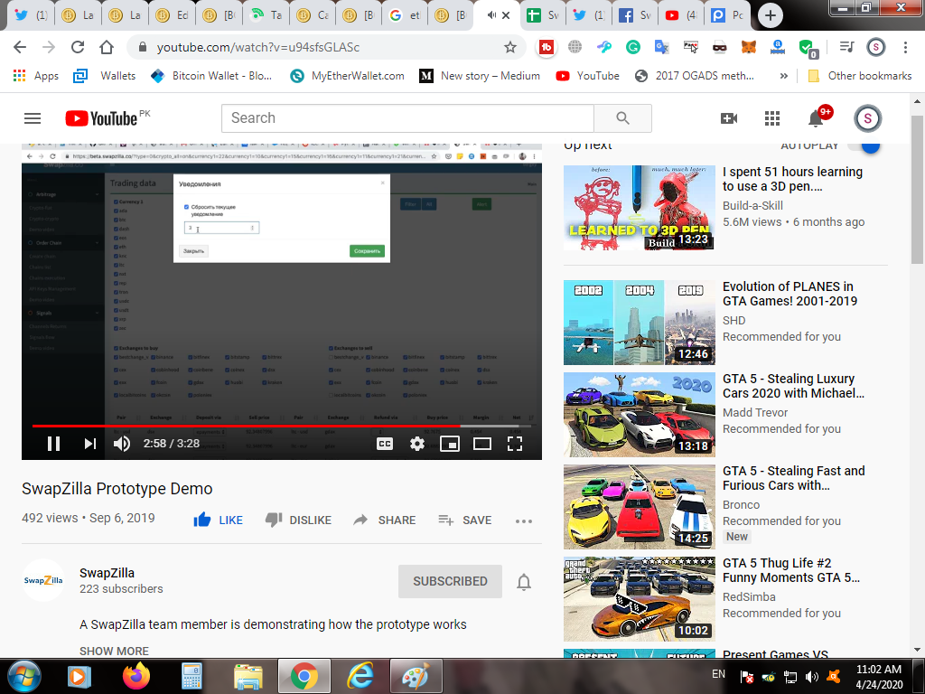Toggle closed captions CC button
925x694 pixels.
point(385,443)
